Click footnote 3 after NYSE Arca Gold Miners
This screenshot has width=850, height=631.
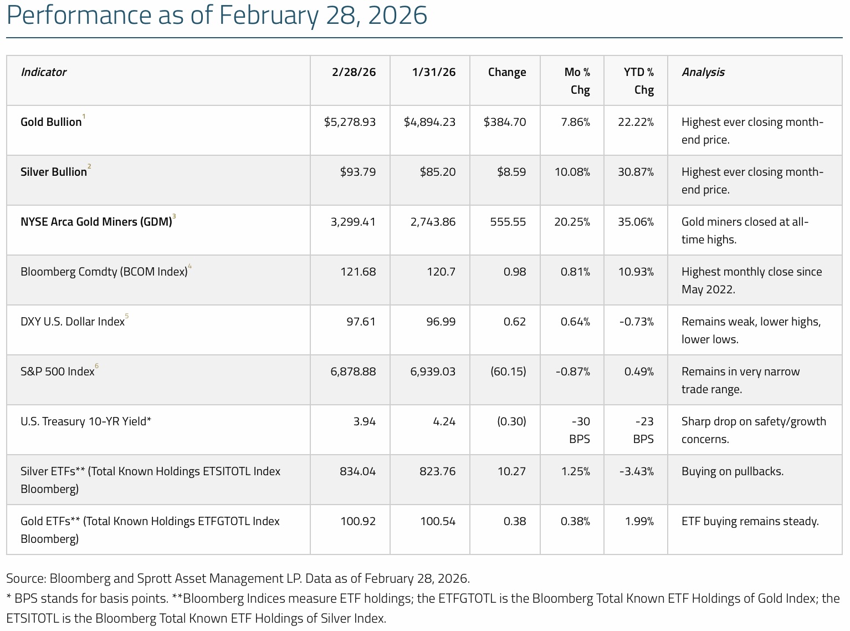[174, 217]
